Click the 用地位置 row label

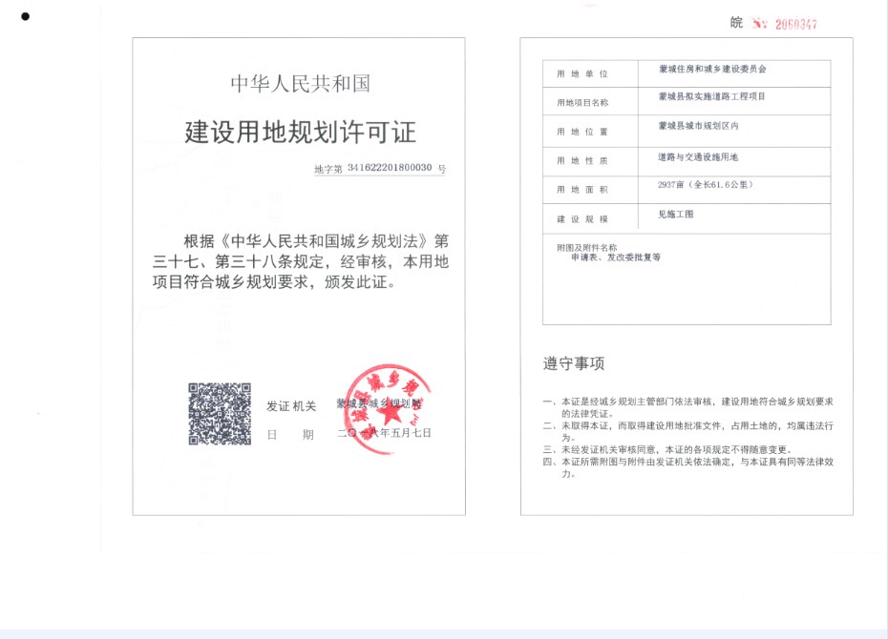tap(582, 132)
